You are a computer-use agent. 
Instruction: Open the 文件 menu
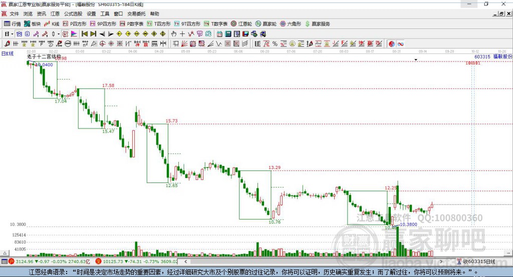(x=14, y=13)
